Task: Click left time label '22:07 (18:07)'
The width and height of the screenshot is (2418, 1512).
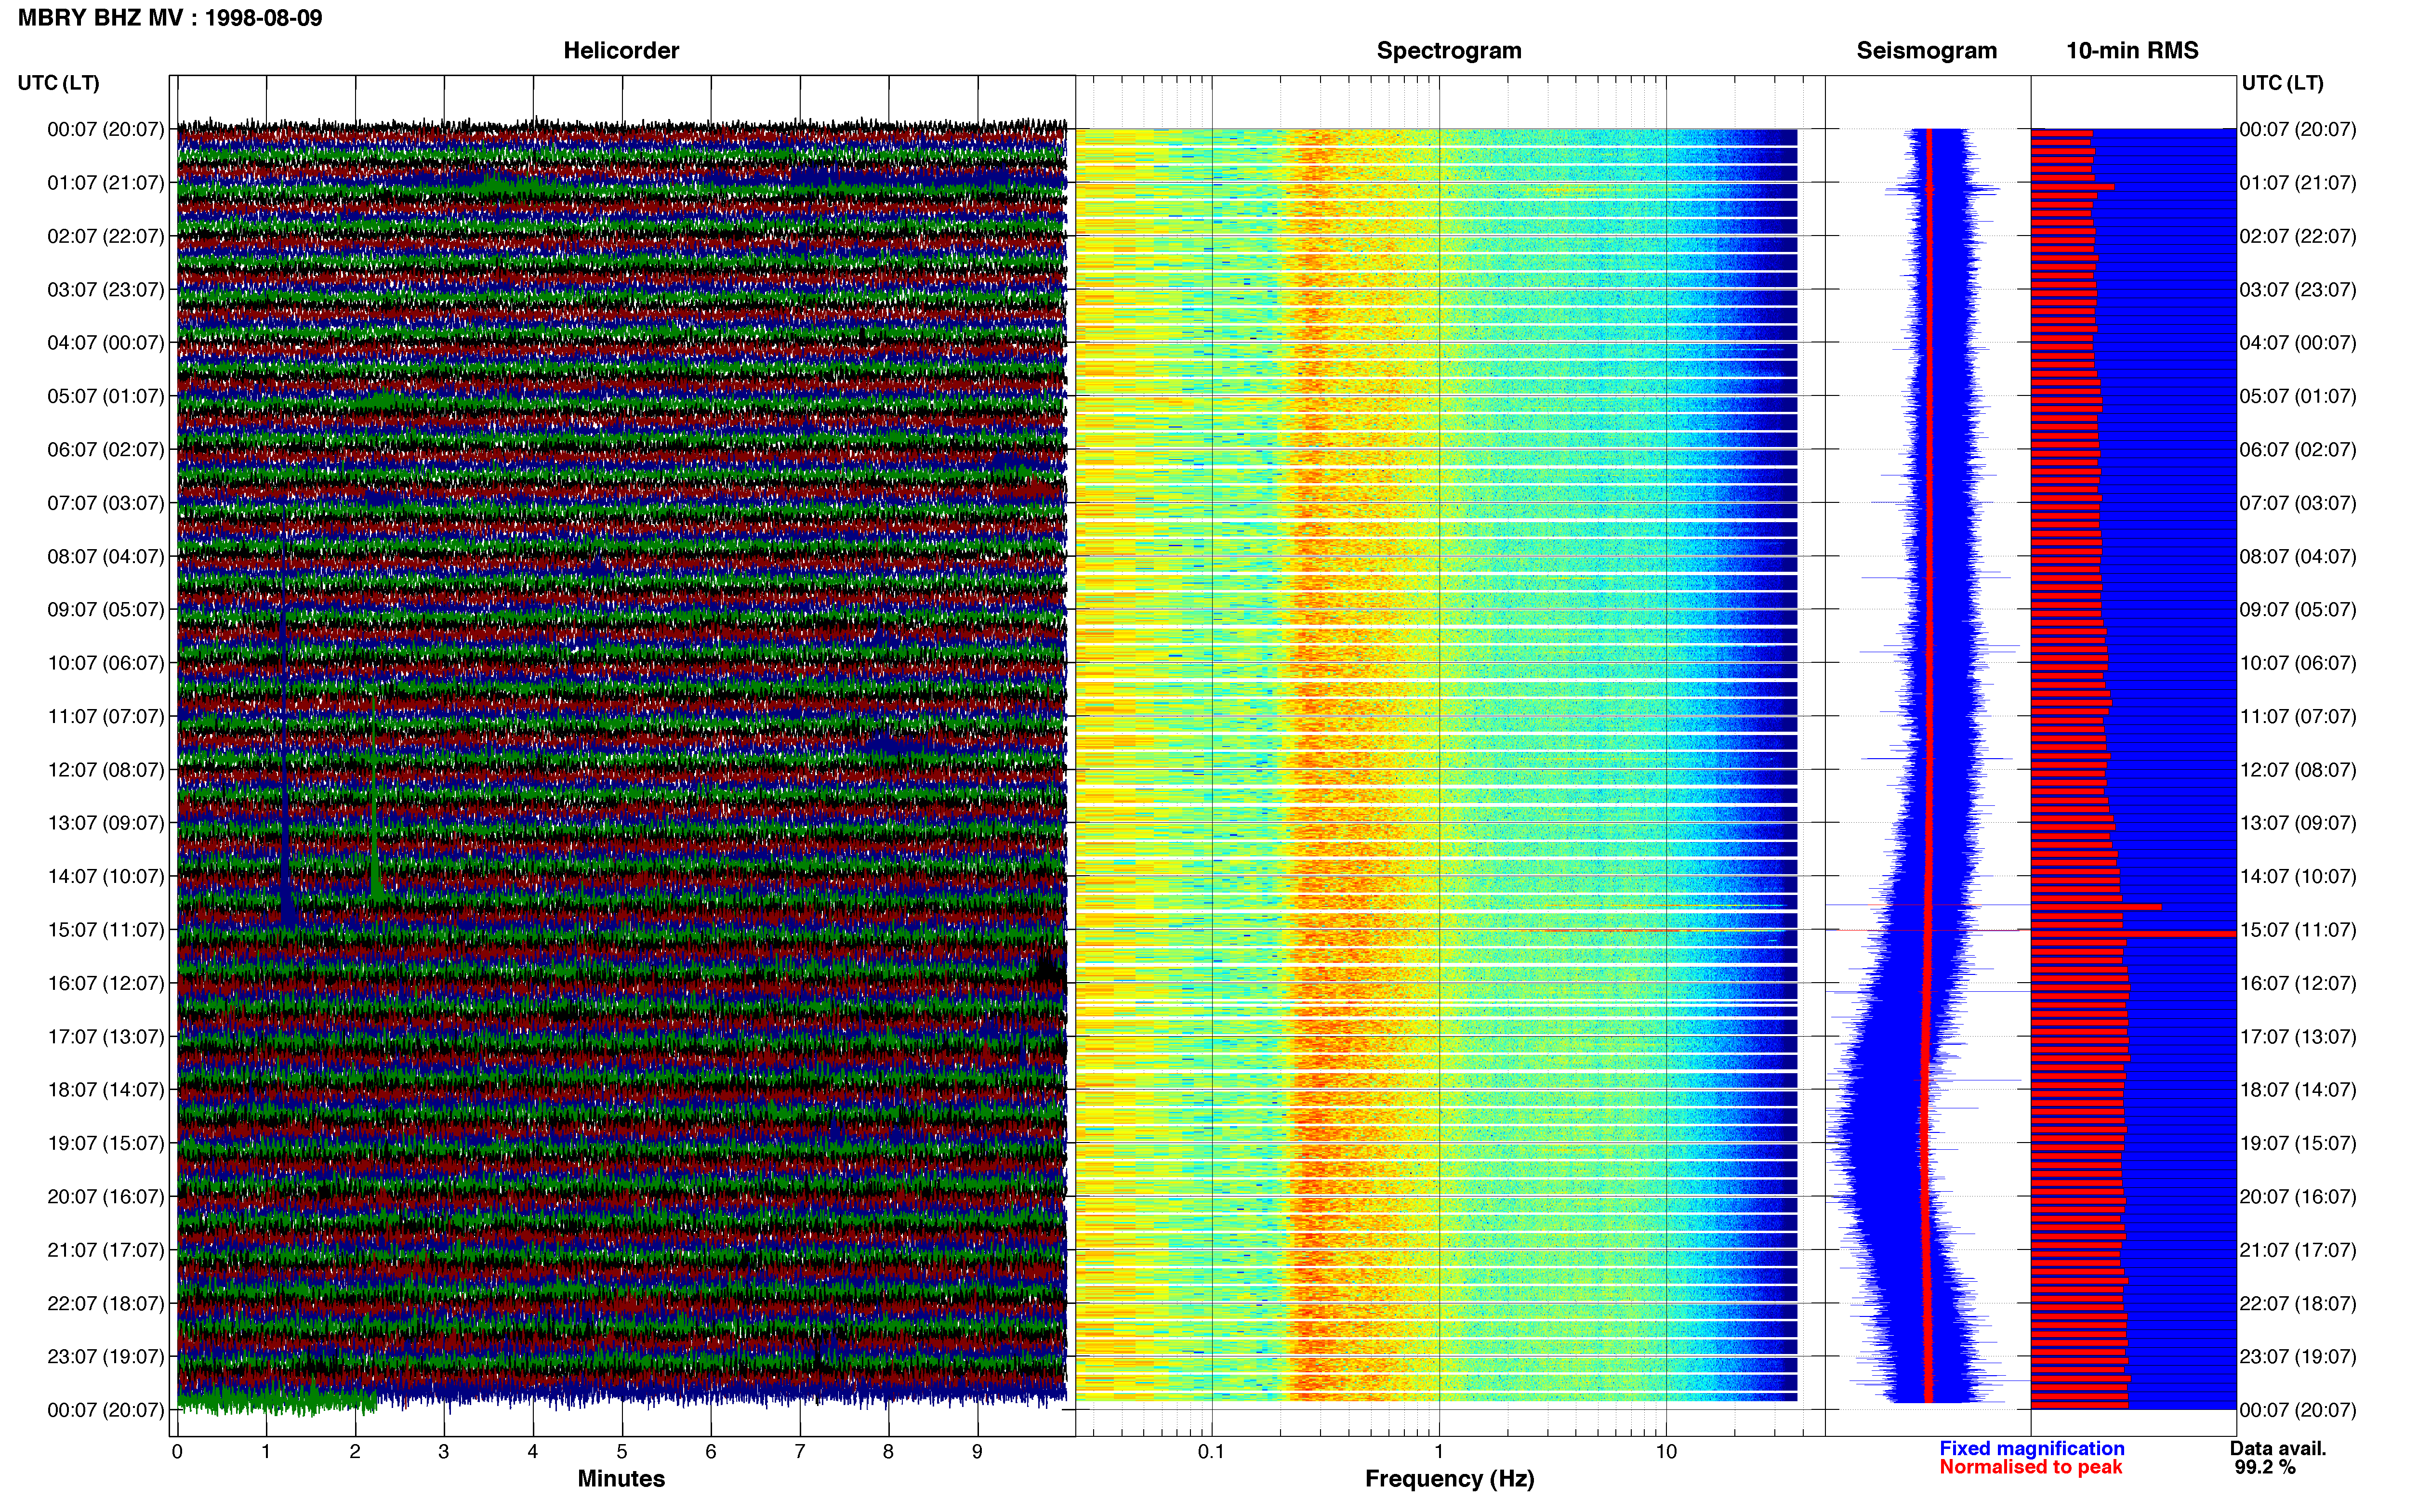Action: coord(105,1304)
